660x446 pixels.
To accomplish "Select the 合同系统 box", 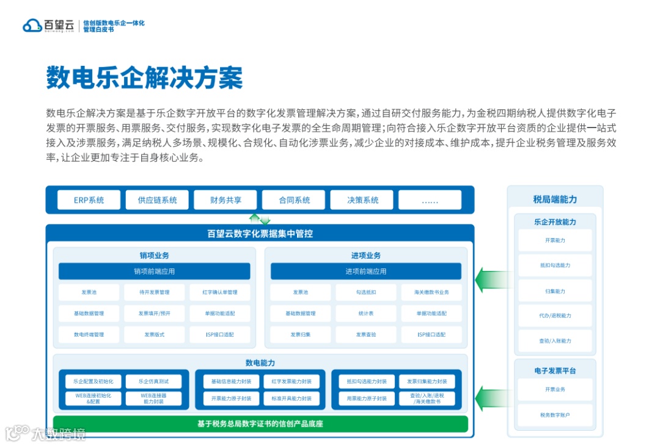I will (x=294, y=200).
